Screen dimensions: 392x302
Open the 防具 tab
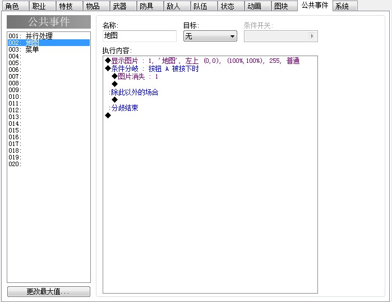(x=150, y=6)
